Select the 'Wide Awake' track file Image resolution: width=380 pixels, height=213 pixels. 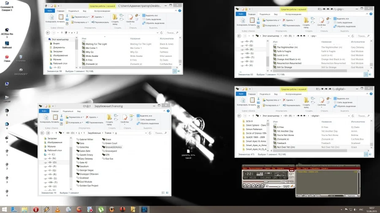92,56
